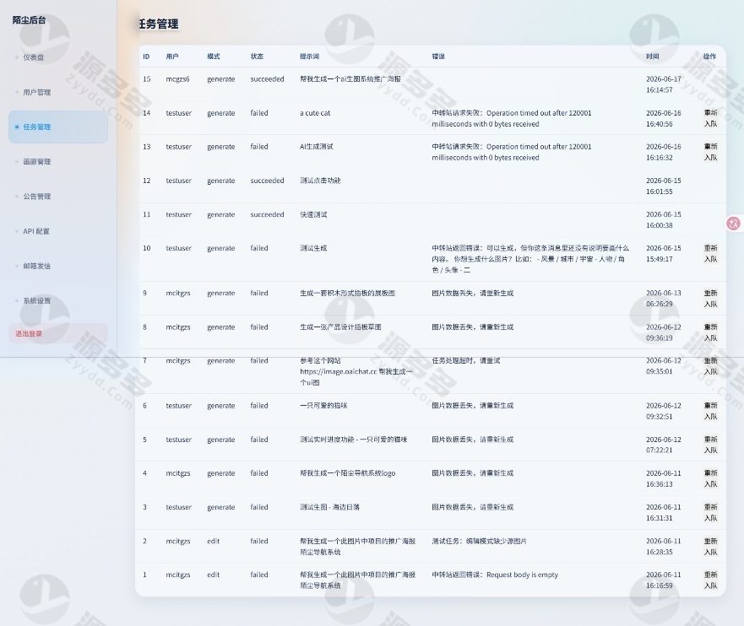Requeue task ID 9 with 重新入队

pyautogui.click(x=710, y=299)
